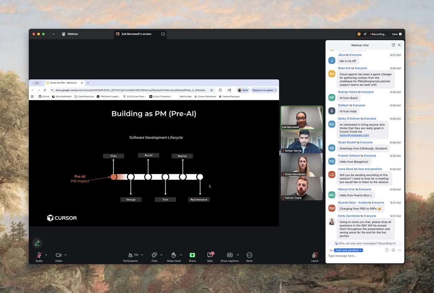This screenshot has width=434, height=293.
Task: Click Emily Gavrilenko's chat profile photo
Action: tap(332, 221)
